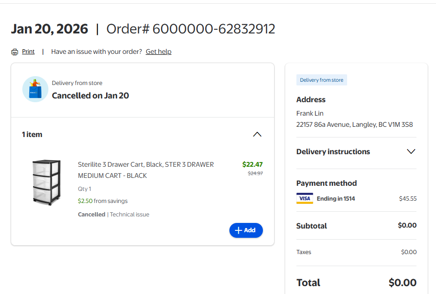
Task: Open the Sterilite drawer cart thumbnail
Action: point(46,183)
